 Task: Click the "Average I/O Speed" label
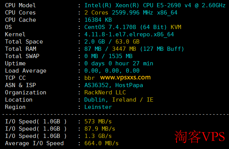coord(34,144)
